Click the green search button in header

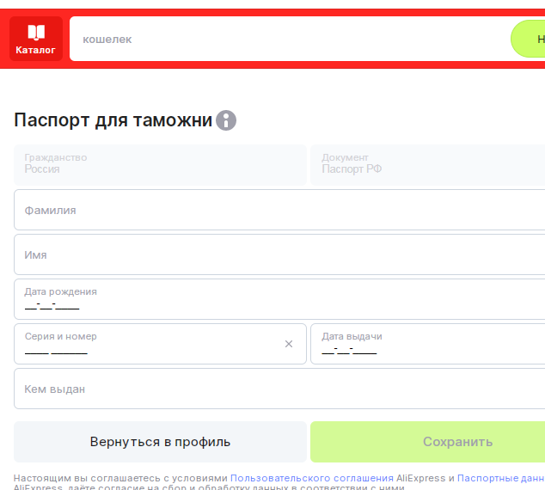(x=530, y=39)
